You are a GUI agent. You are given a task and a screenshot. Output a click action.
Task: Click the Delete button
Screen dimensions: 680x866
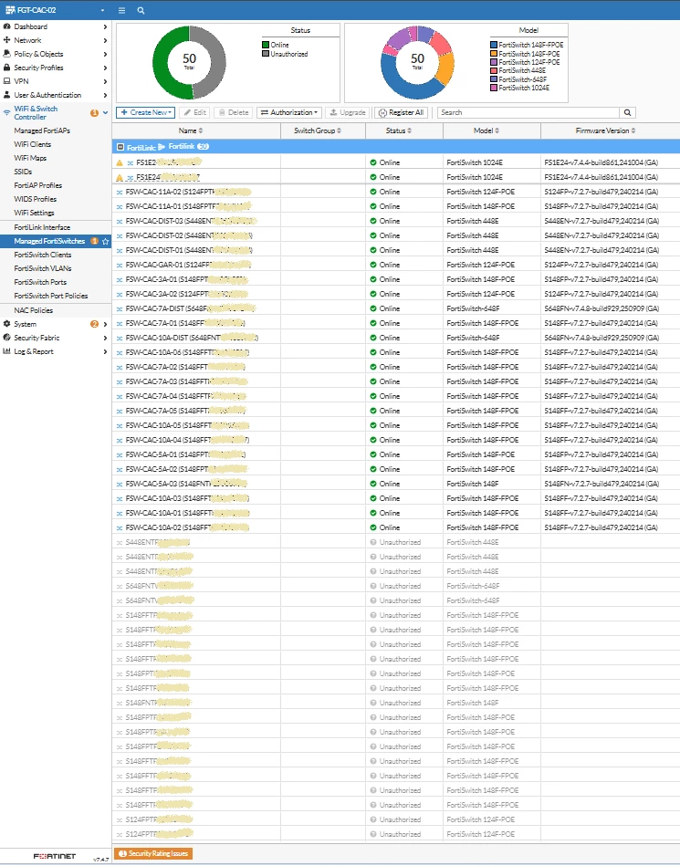click(234, 112)
